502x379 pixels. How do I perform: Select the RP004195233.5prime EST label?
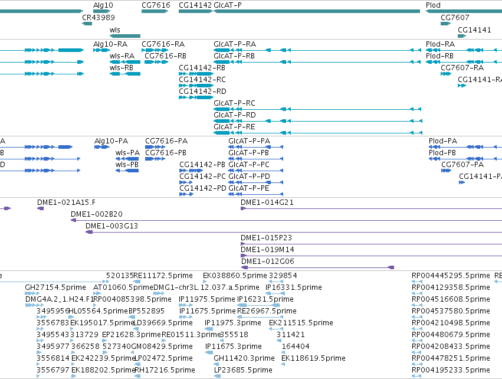point(451,370)
